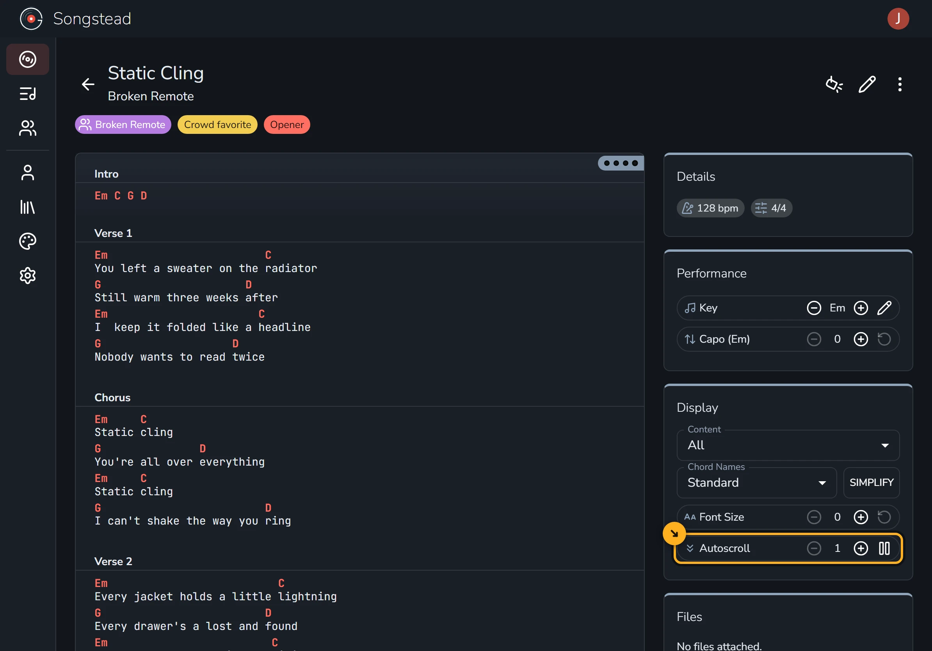Screen dimensions: 932x651
Task: Click the four-dot handle on lyric sheet
Action: 621,163
